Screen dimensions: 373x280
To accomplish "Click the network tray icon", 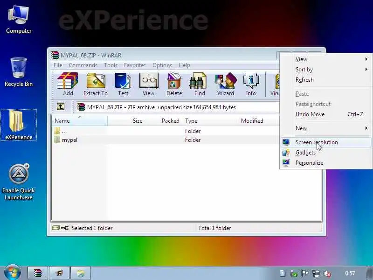I will click(316, 274).
